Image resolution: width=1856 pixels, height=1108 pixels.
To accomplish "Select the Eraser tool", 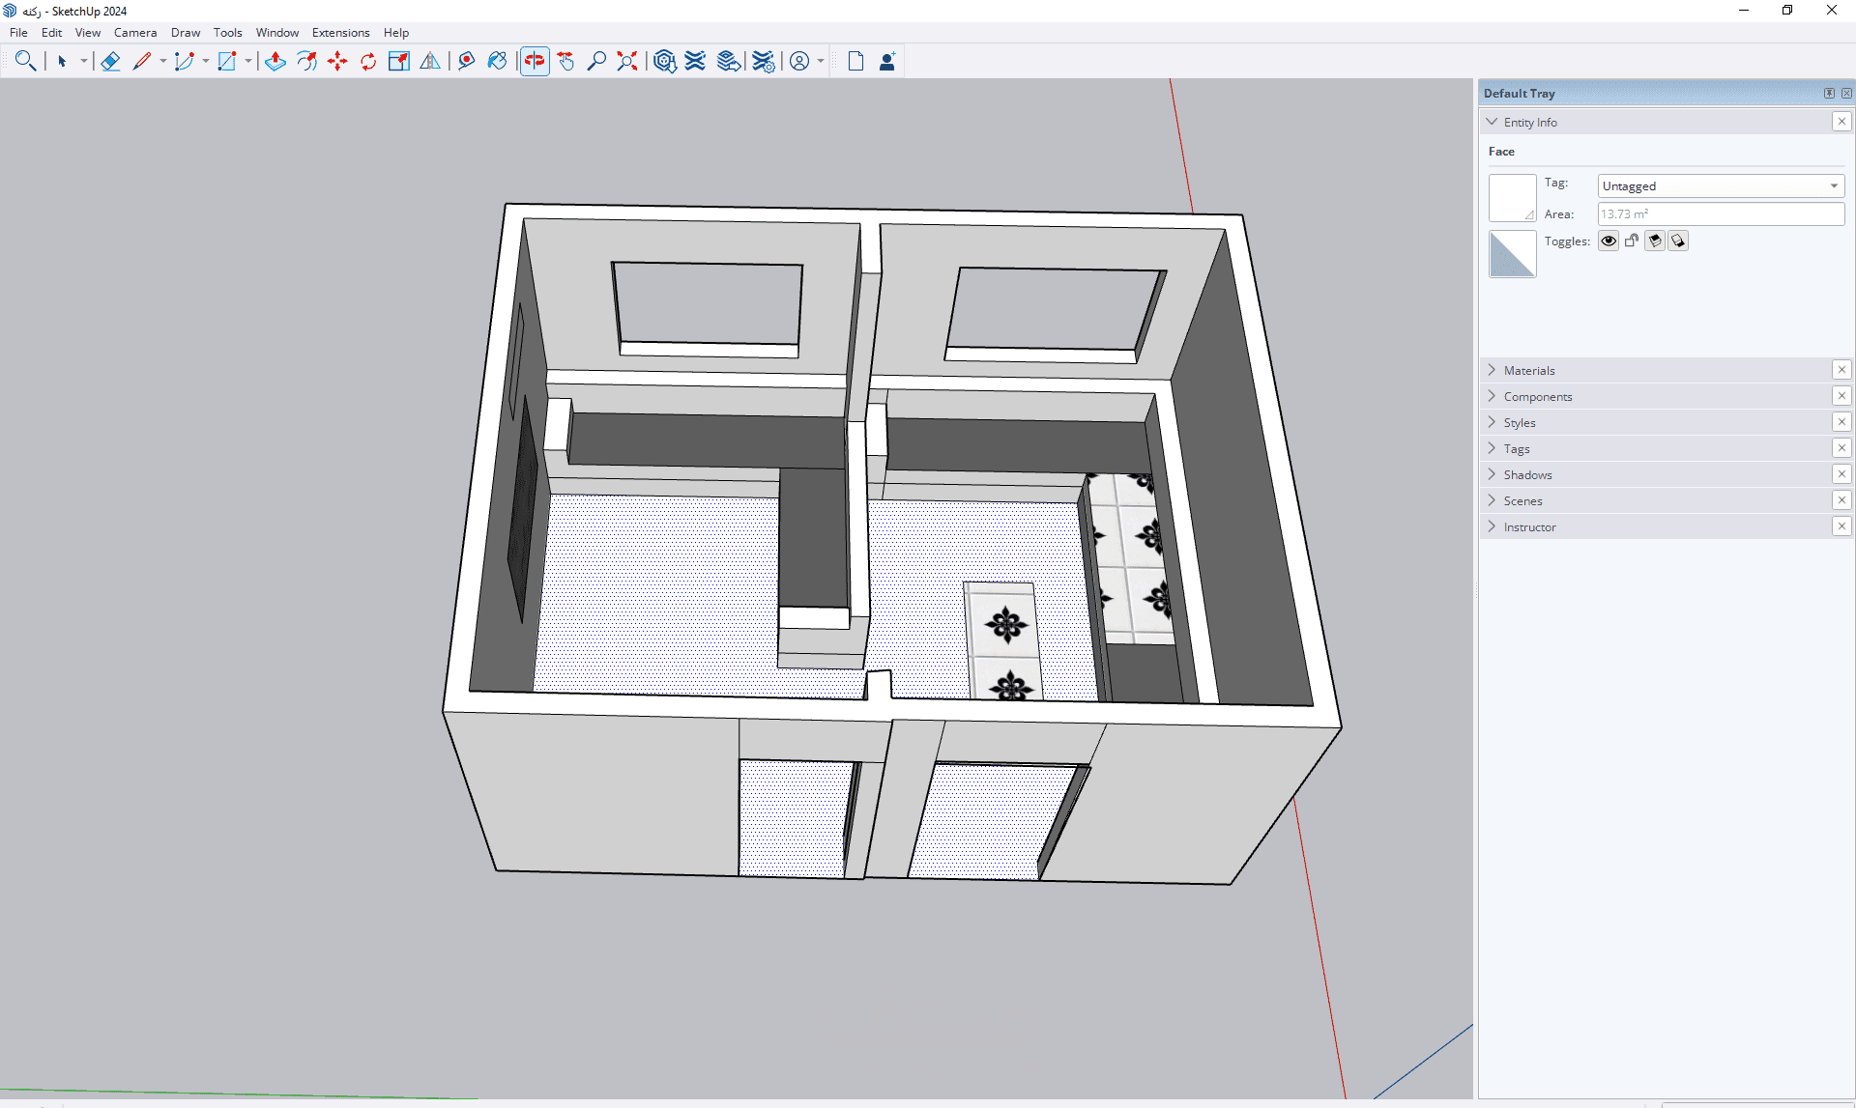I will [x=110, y=62].
